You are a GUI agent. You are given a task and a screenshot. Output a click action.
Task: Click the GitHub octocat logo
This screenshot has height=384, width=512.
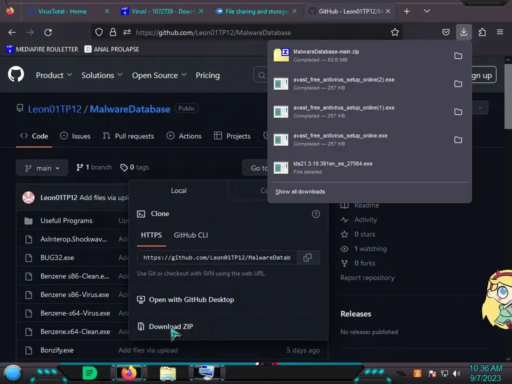[16, 74]
